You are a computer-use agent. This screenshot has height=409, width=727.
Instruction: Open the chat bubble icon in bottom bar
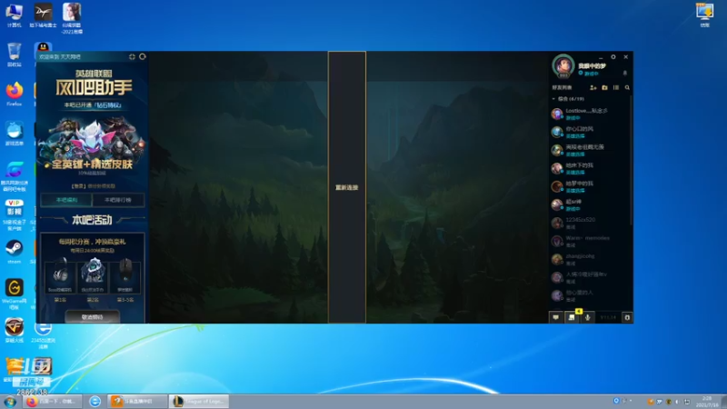[x=555, y=317]
